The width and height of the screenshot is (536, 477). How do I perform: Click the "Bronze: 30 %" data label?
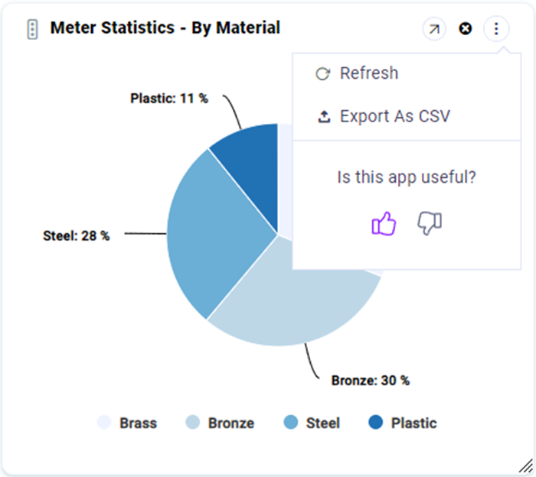370,380
